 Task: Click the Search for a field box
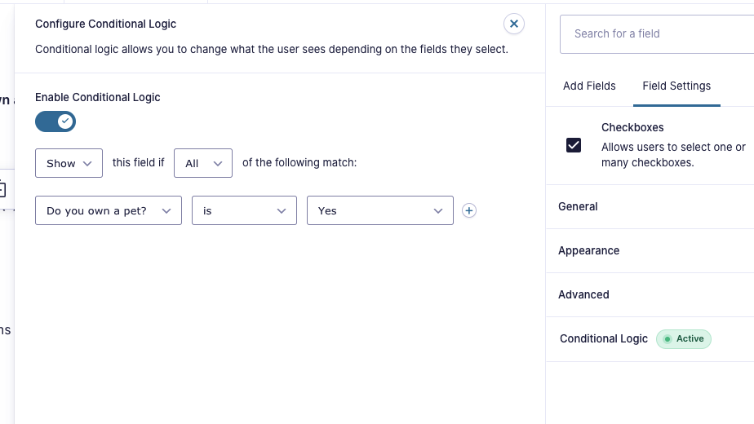pyautogui.click(x=657, y=33)
